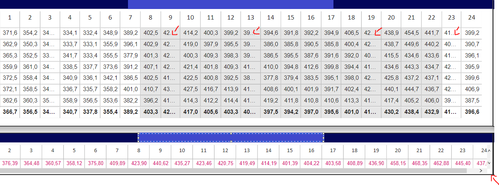Select the cell with value 371,6
This screenshot has height=185, width=499.
[x=10, y=33]
